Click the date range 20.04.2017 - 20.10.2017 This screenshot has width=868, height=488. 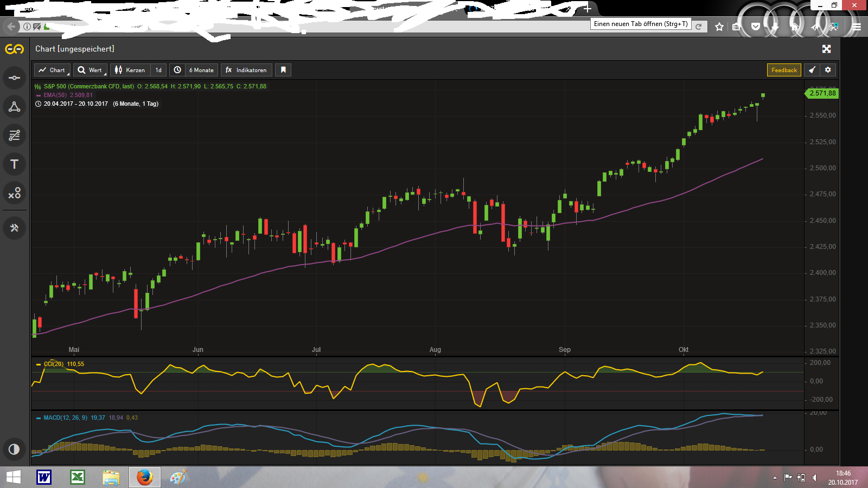click(x=76, y=104)
